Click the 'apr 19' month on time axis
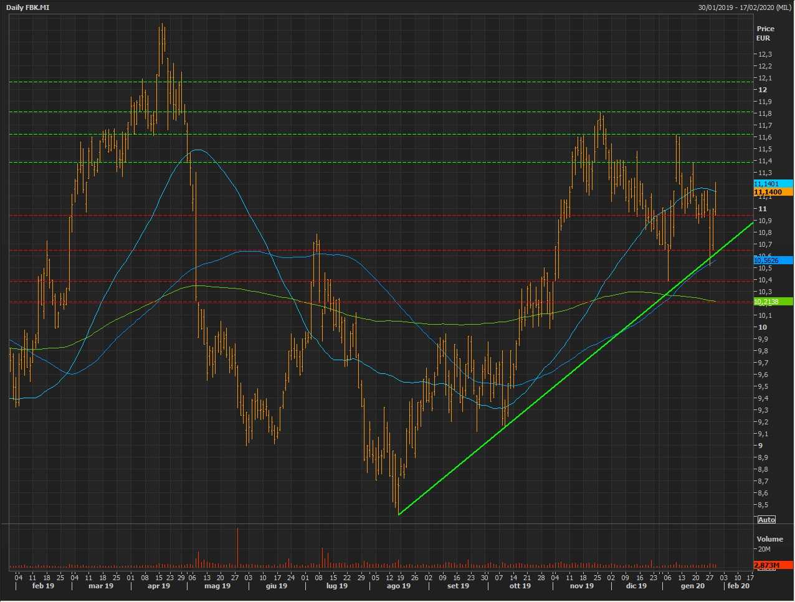The width and height of the screenshot is (795, 602). pyautogui.click(x=159, y=586)
